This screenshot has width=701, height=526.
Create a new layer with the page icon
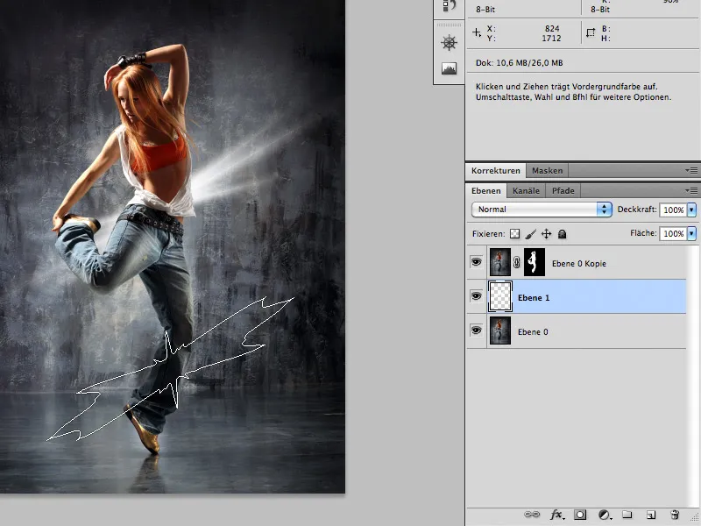pyautogui.click(x=651, y=515)
